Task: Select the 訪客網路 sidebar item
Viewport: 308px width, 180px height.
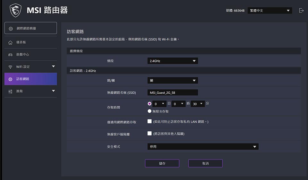Action: click(x=31, y=79)
